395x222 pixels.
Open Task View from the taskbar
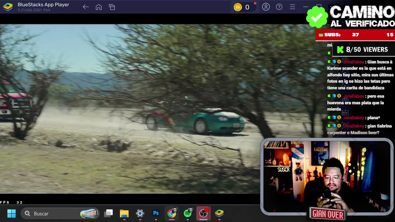pos(109,213)
